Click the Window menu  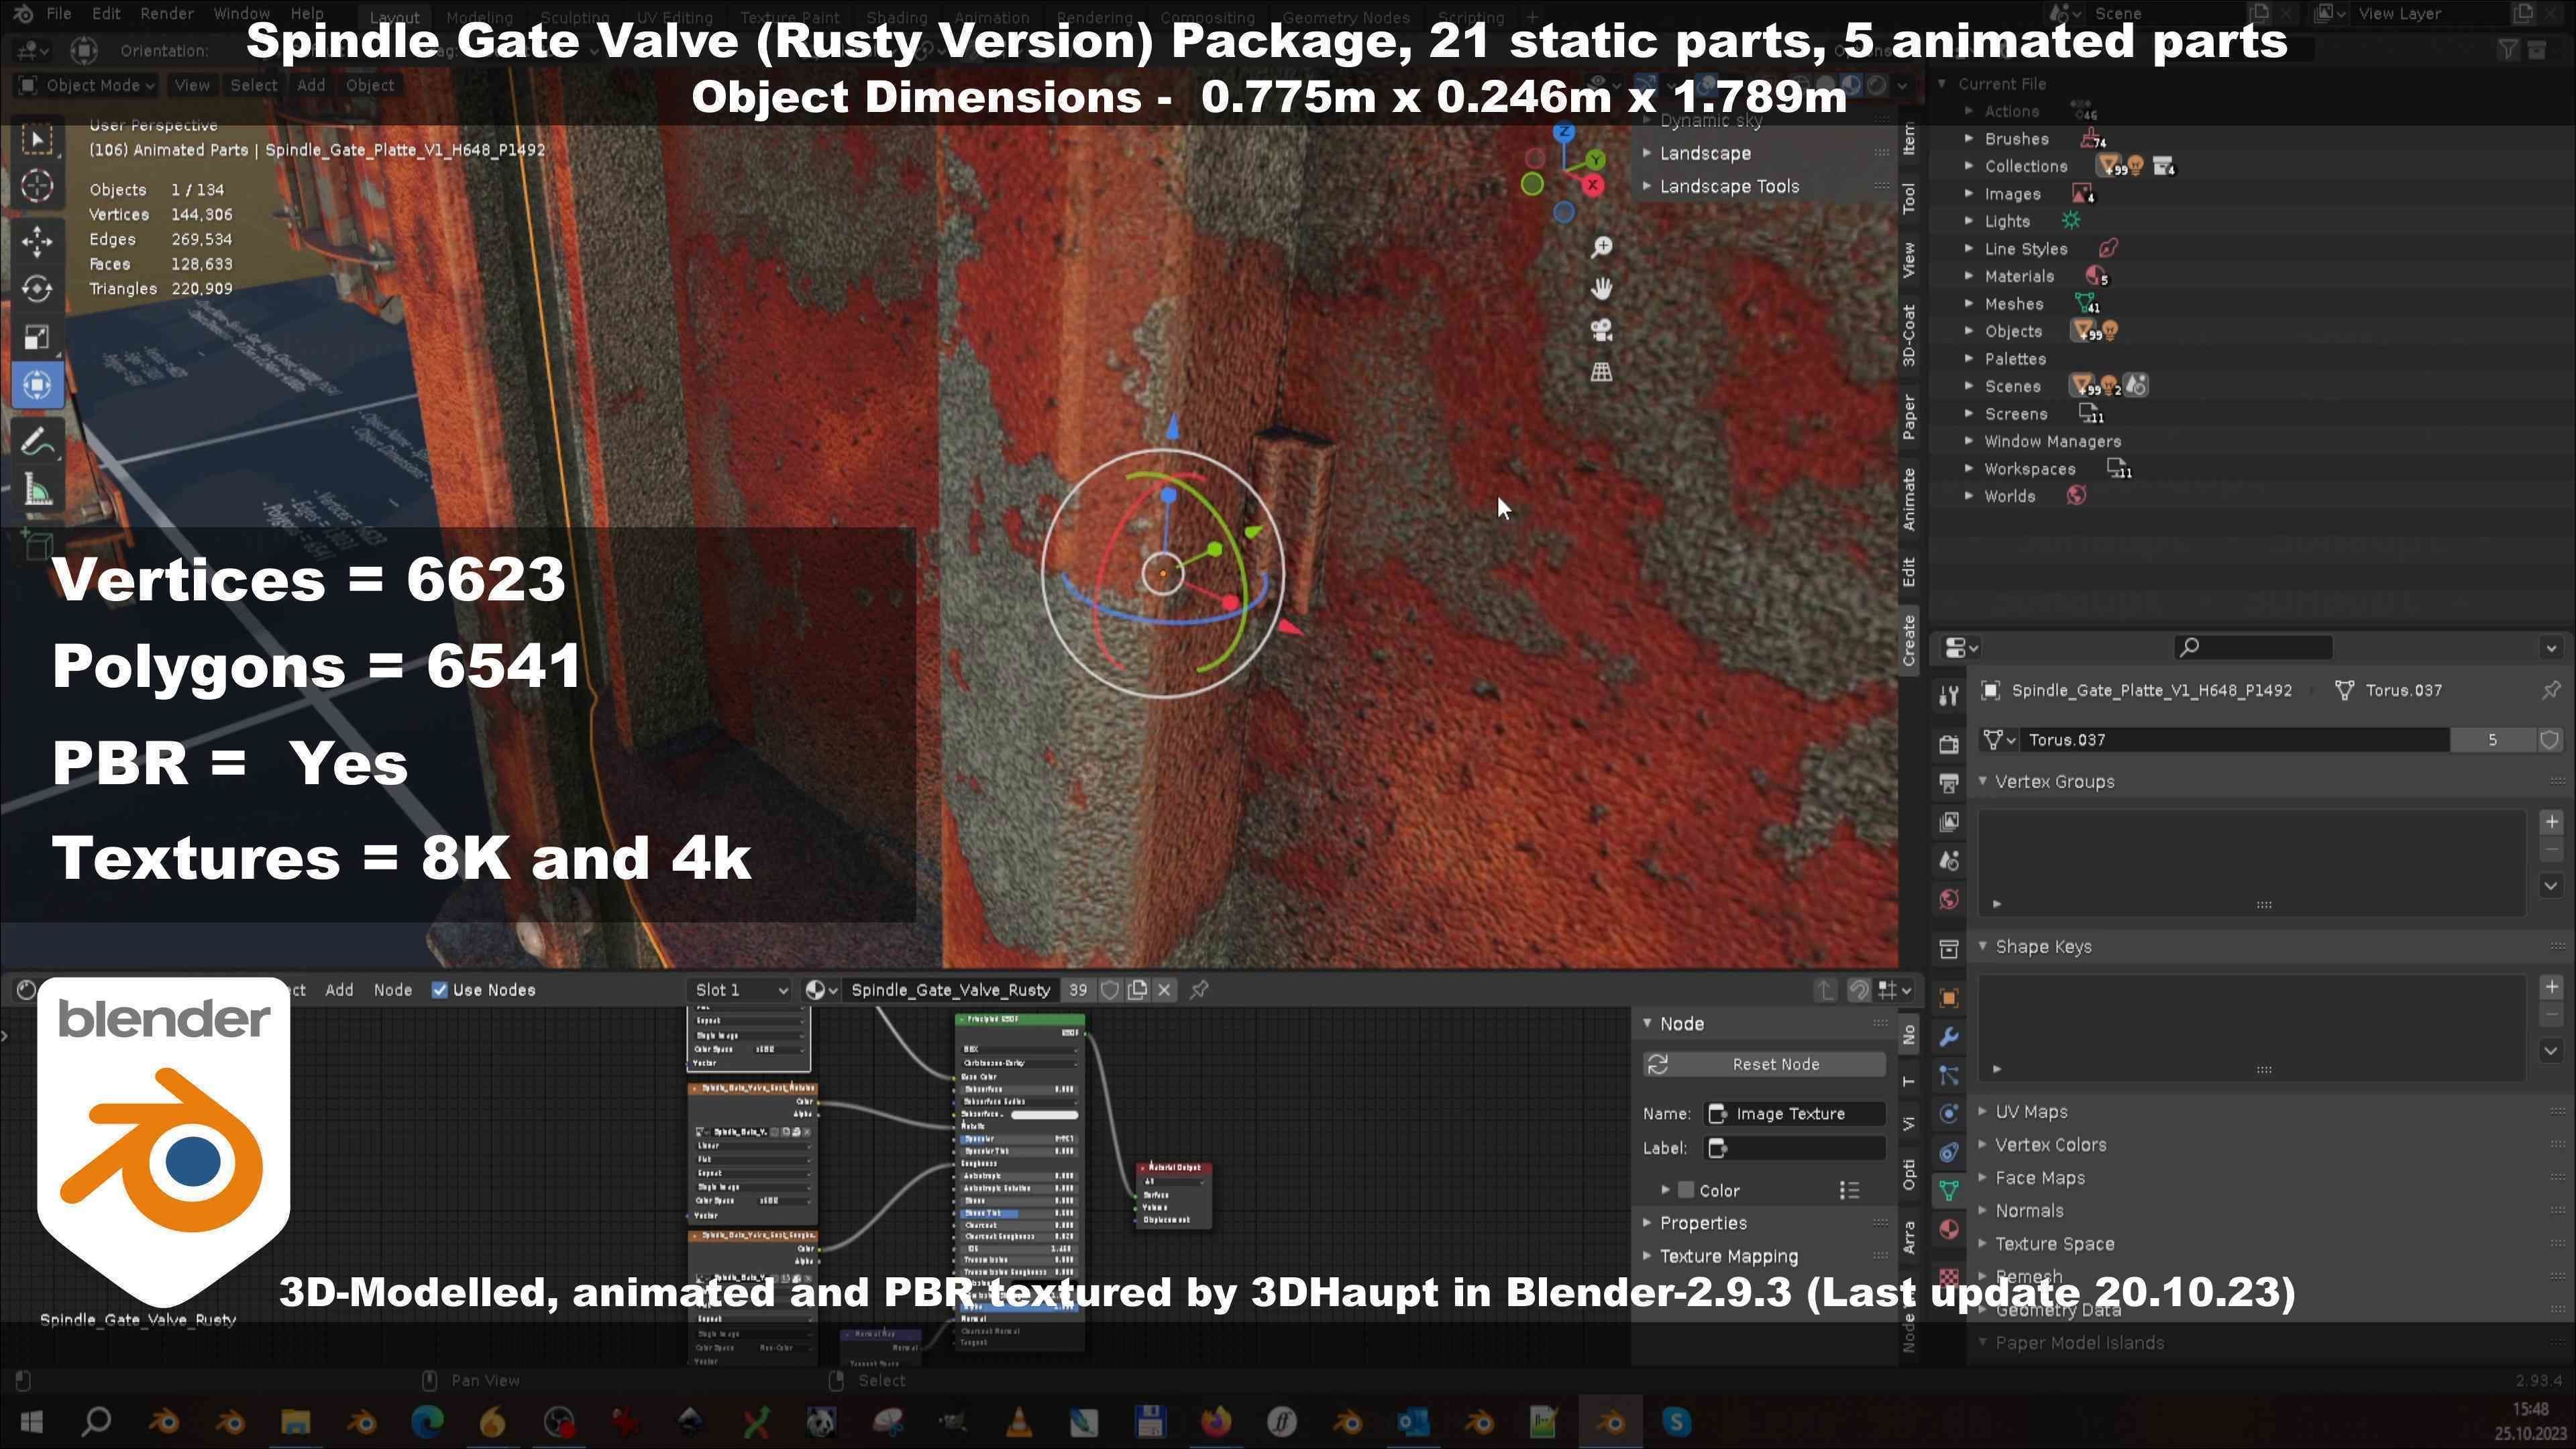pyautogui.click(x=241, y=14)
